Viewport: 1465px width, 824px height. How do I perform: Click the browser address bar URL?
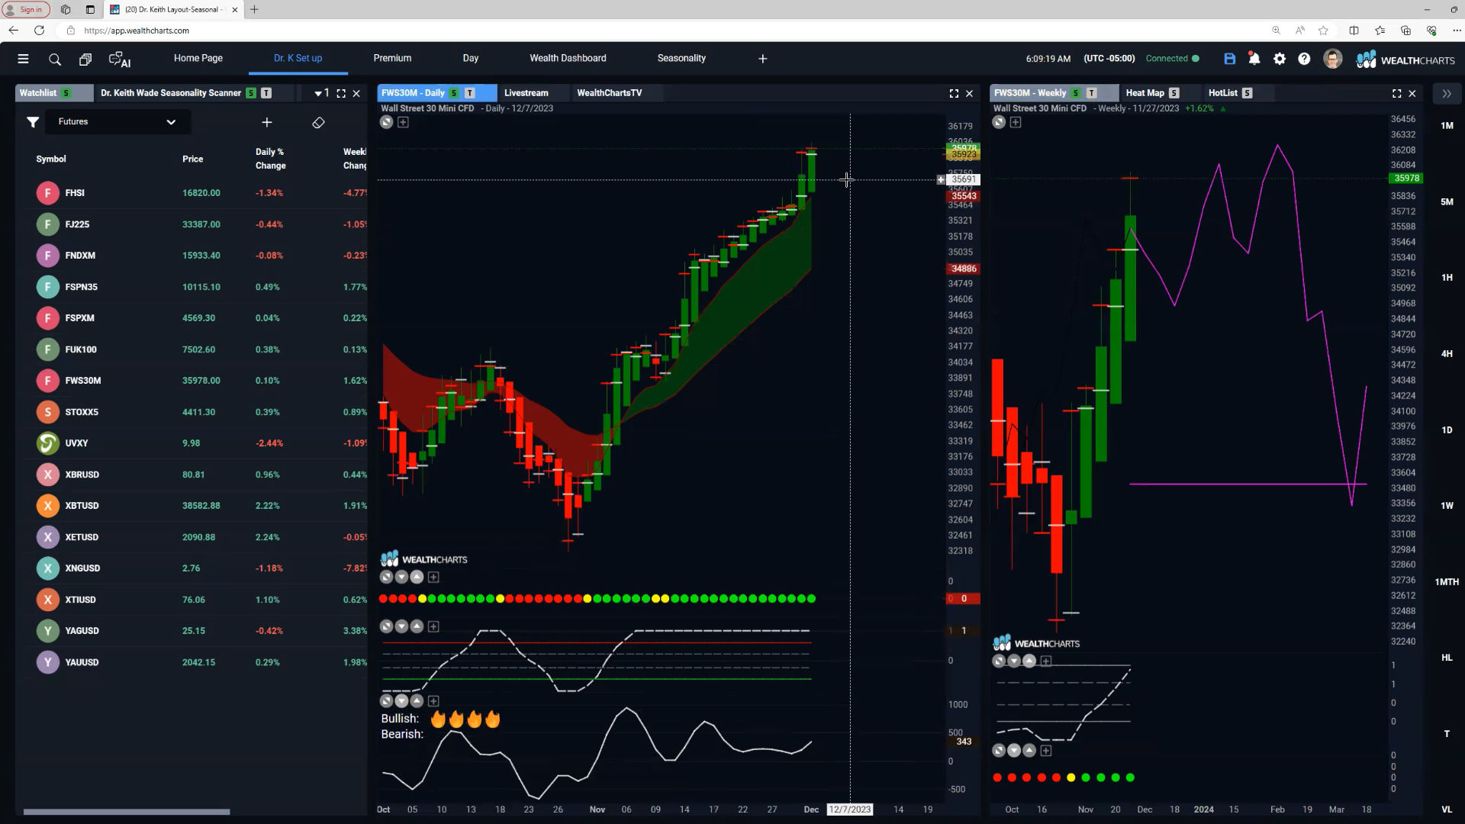point(137,31)
